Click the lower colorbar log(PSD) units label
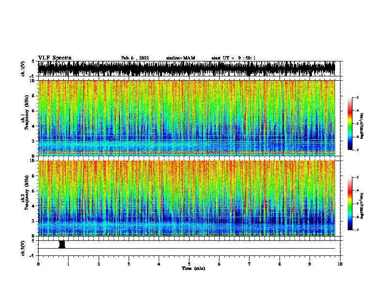 pos(362,206)
